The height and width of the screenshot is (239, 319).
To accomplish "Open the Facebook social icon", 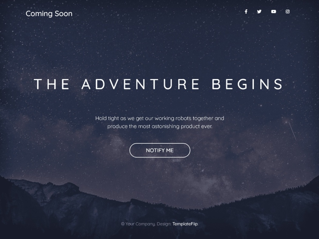I will point(246,11).
